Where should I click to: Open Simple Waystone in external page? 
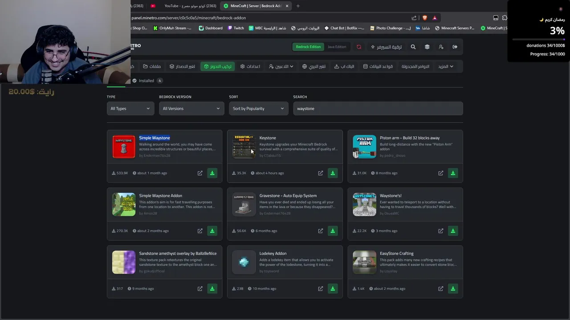(x=200, y=173)
